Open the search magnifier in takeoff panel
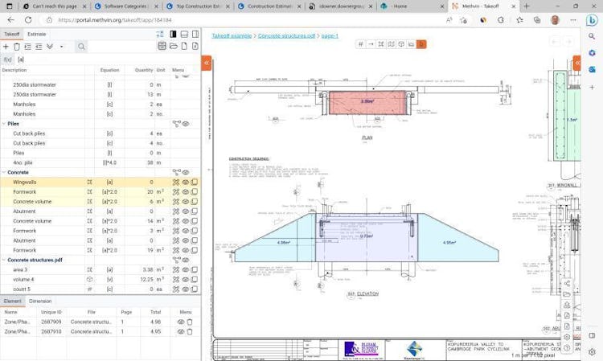Viewport: 603px width, 361px height. click(x=81, y=47)
